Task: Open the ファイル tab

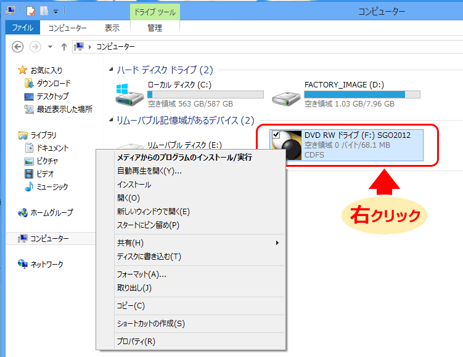Action: (22, 28)
